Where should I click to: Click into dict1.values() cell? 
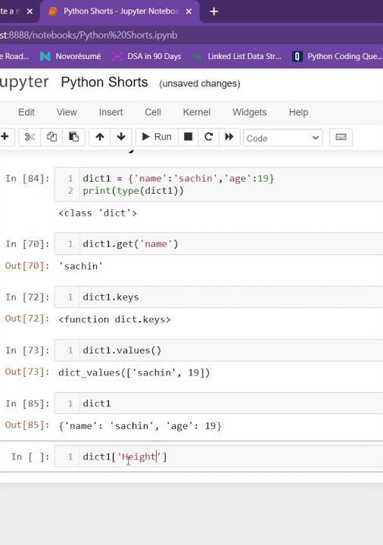219,350
